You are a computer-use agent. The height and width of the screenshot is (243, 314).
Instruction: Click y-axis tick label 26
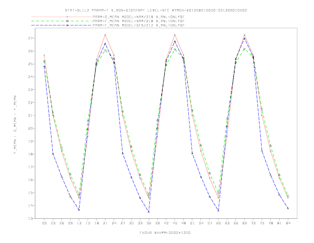coord(31,51)
